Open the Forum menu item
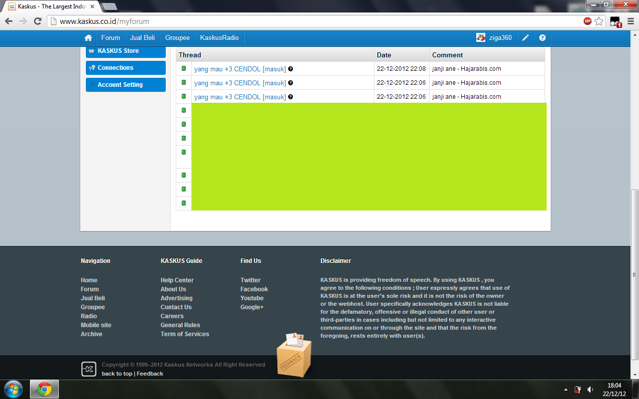Screen dimensions: 639x399 110,37
